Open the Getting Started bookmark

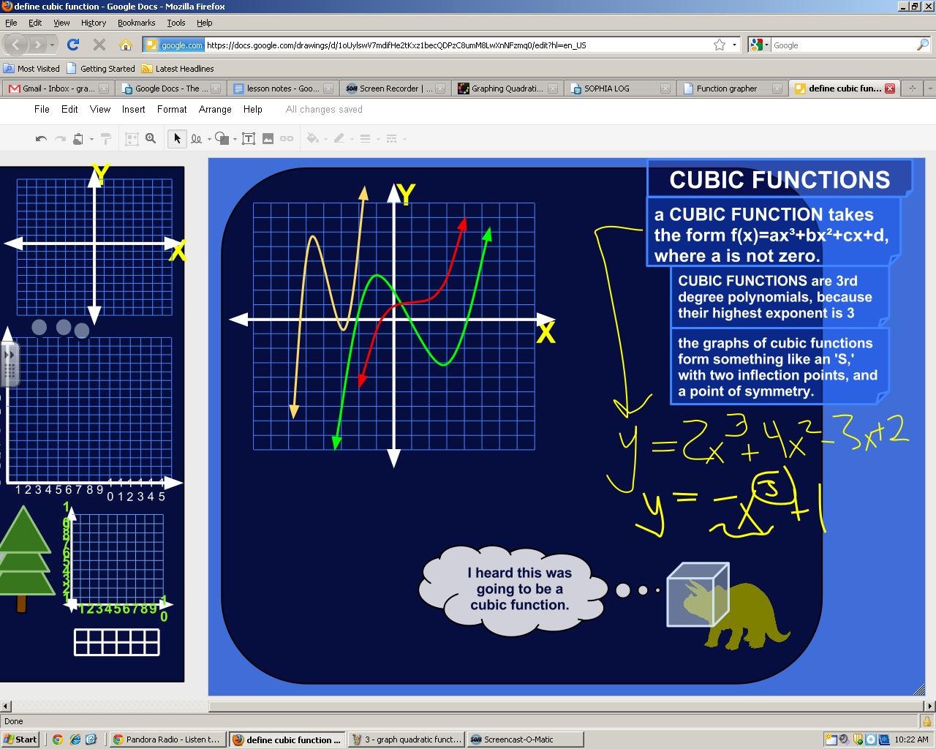[106, 68]
